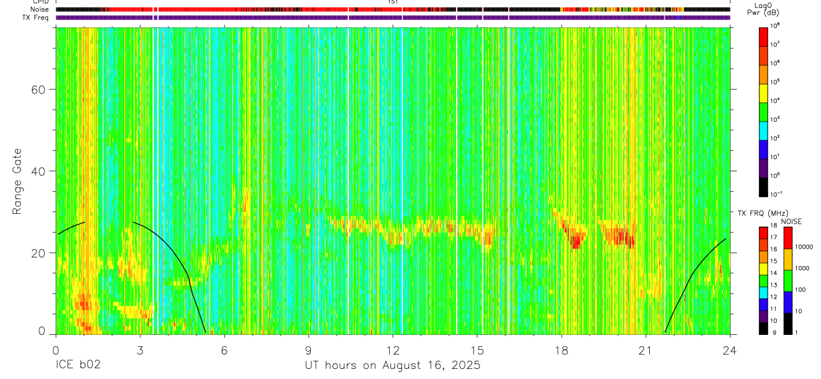The height and width of the screenshot is (379, 821).
Task: Click the Noise indicator strip above the plot
Action: tap(393, 9)
